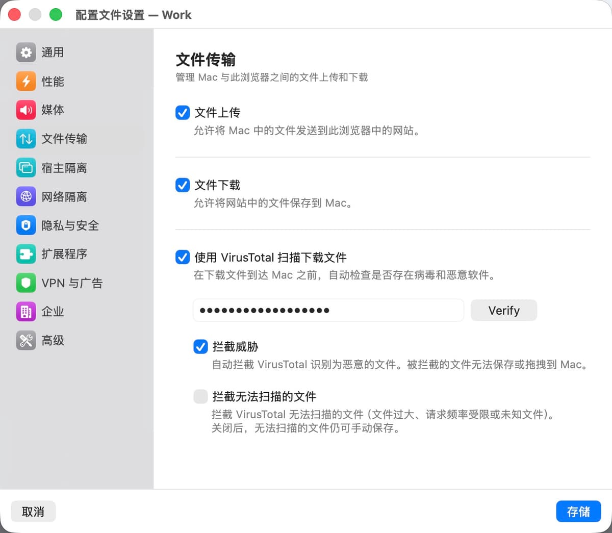Image resolution: width=612 pixels, height=533 pixels.
Task: Click the Privacy & Security lock icon
Action: (x=26, y=225)
